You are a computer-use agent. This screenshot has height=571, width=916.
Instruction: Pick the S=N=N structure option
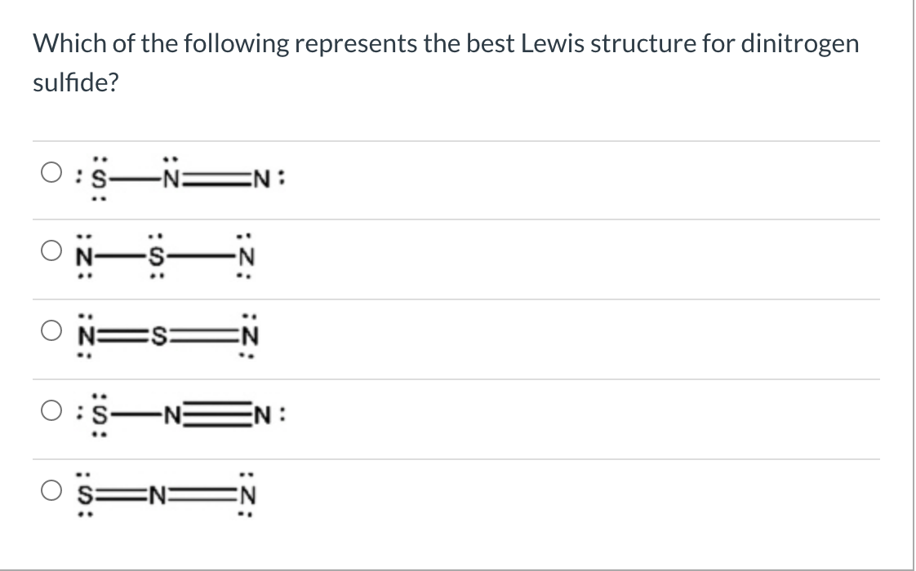coord(51,488)
